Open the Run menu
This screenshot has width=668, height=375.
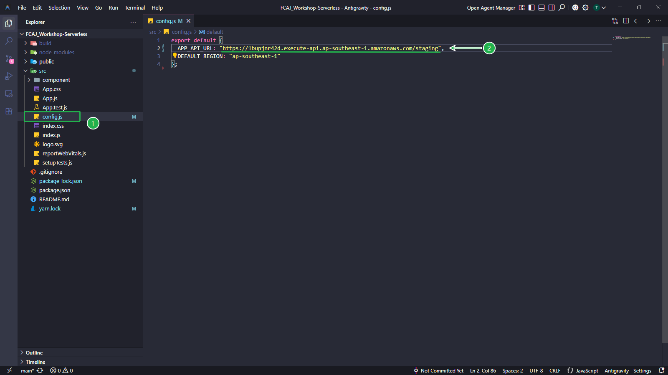(x=113, y=8)
